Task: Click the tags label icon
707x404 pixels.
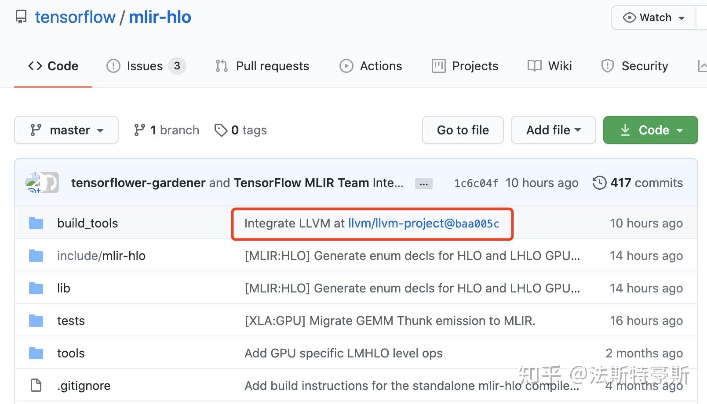Action: [220, 130]
